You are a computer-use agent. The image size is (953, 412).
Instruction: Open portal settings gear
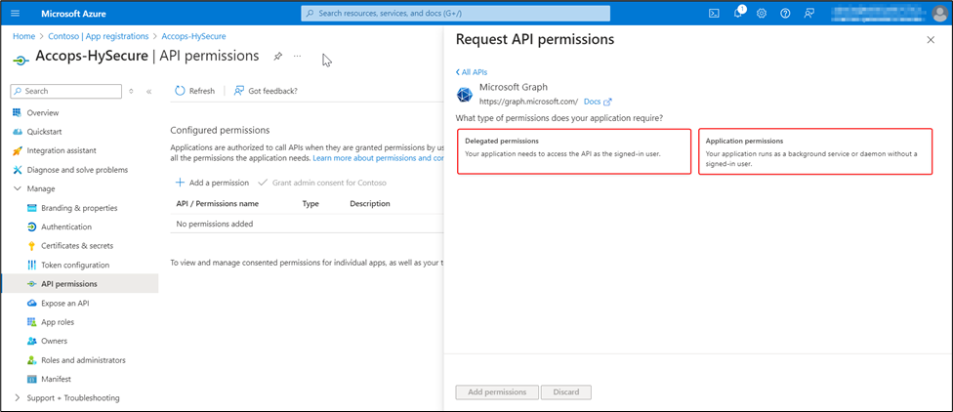pos(762,14)
